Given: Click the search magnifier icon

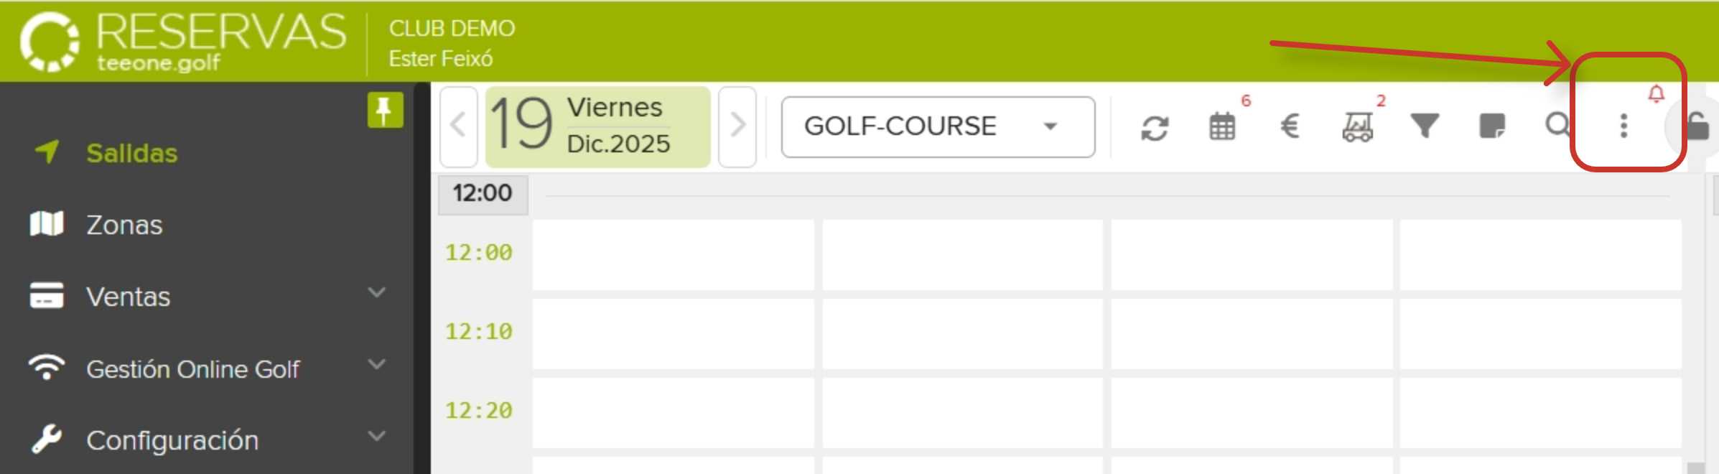Looking at the screenshot, I should coord(1557,126).
